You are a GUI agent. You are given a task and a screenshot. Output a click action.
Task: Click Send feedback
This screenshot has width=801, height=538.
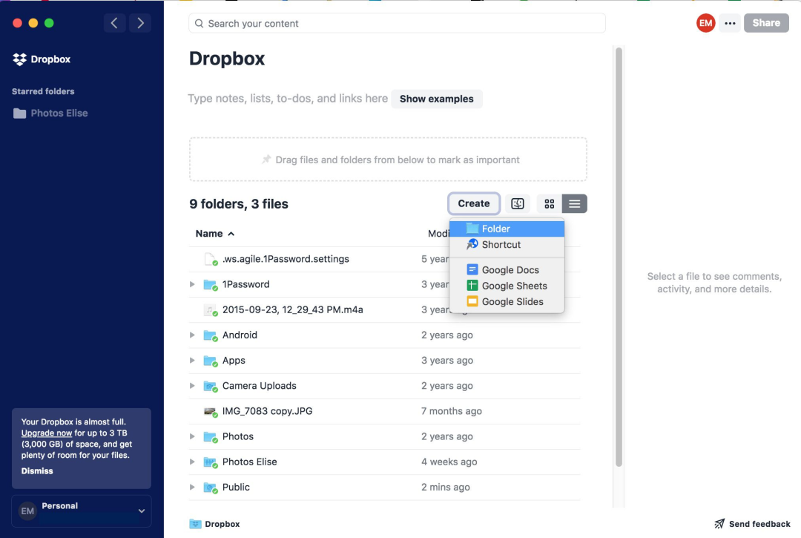point(752,524)
